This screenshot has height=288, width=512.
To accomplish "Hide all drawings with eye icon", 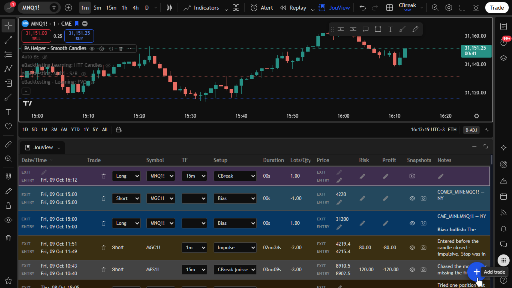I will point(8,220).
